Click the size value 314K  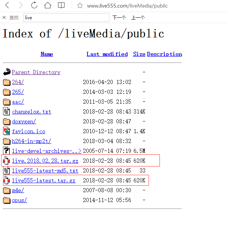click(139, 112)
